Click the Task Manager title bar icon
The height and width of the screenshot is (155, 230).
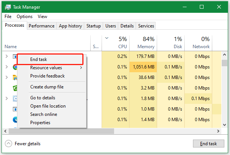pos(8,7)
